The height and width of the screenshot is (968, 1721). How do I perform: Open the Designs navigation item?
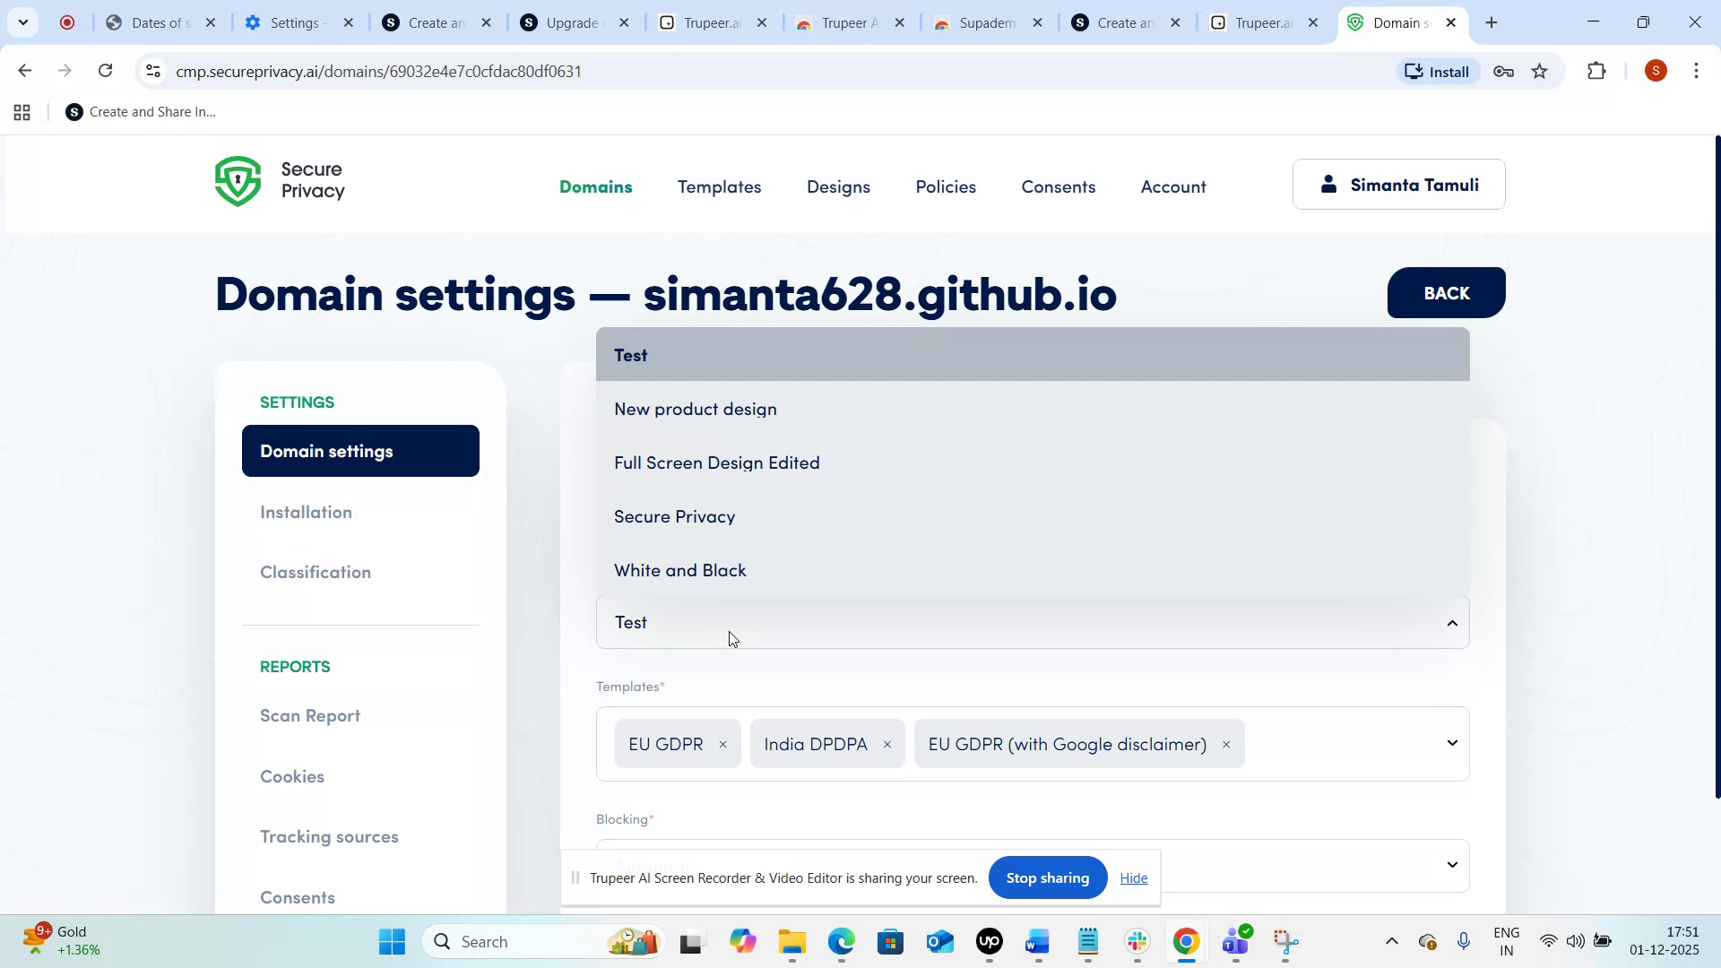tap(837, 186)
